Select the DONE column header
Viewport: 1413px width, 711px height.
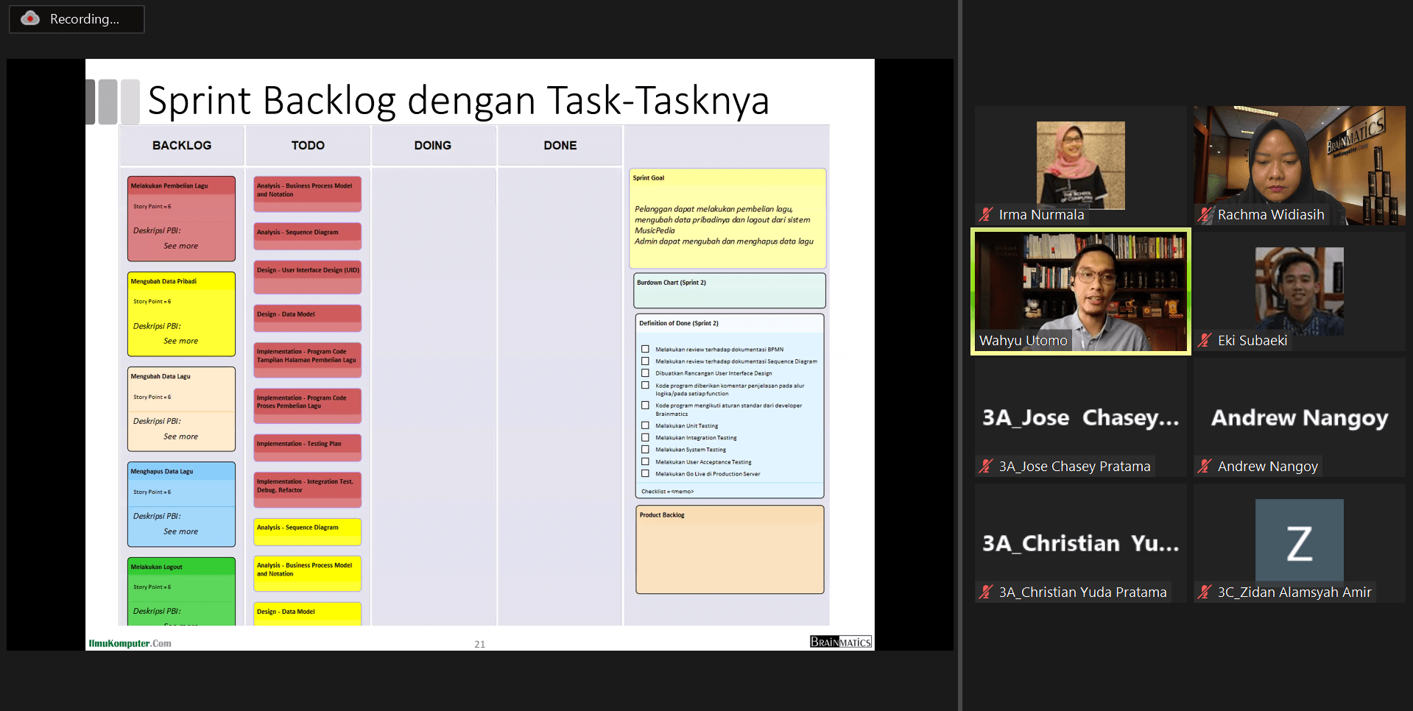560,146
